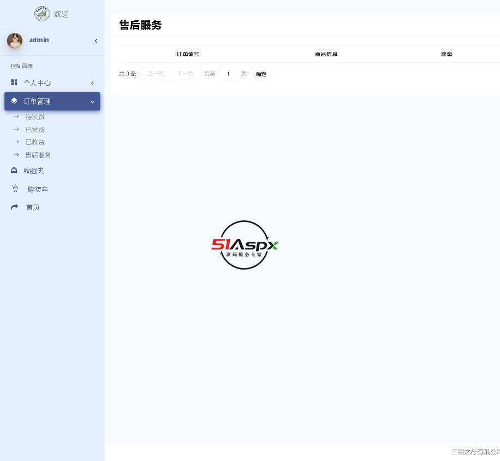Click the 购物车 cart icon
500x461 pixels.
[x=15, y=189]
